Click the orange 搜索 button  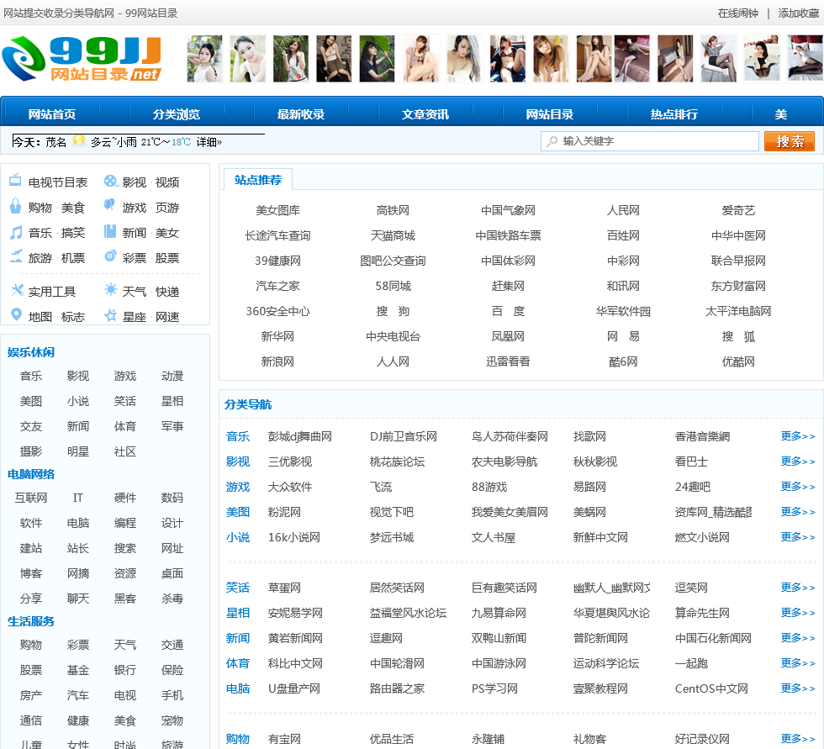(790, 141)
